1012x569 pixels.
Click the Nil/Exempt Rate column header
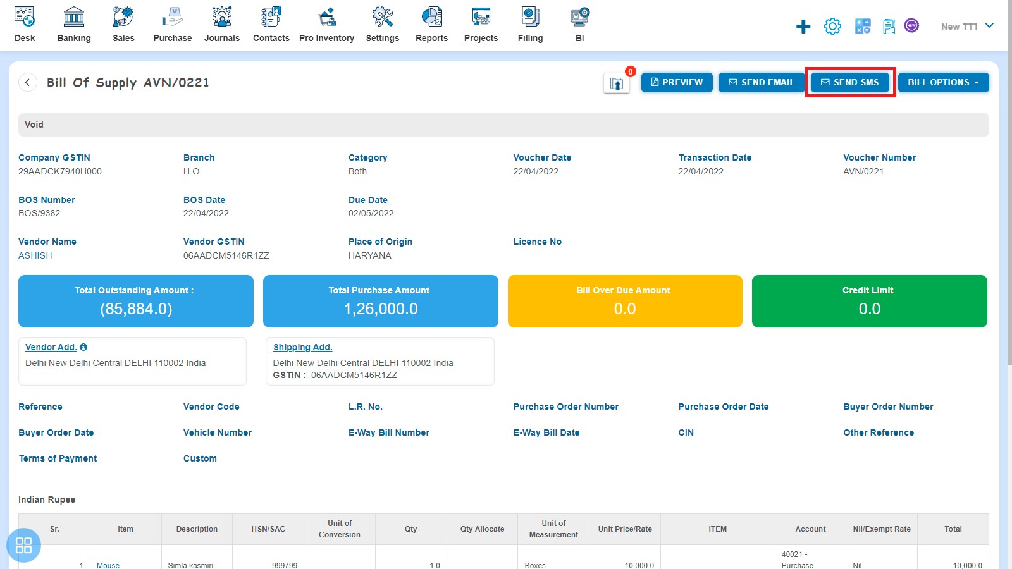[x=882, y=529]
